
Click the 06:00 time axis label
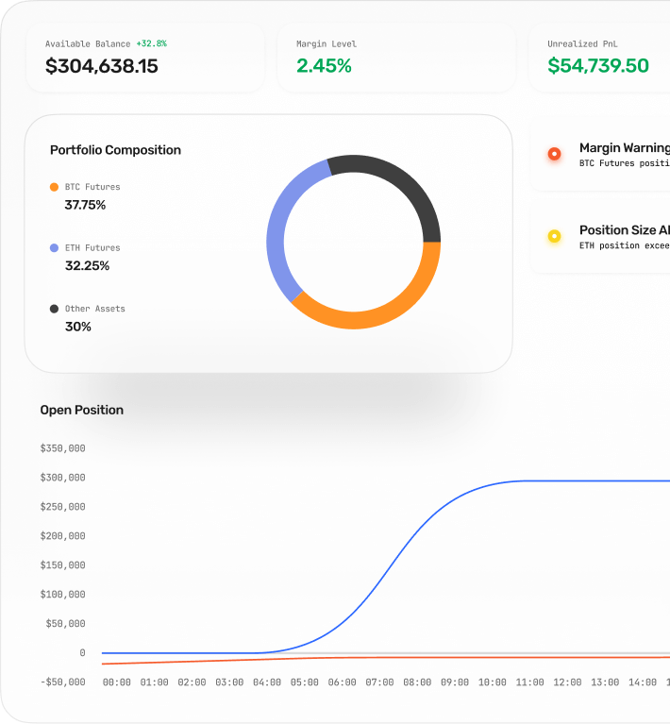click(343, 682)
